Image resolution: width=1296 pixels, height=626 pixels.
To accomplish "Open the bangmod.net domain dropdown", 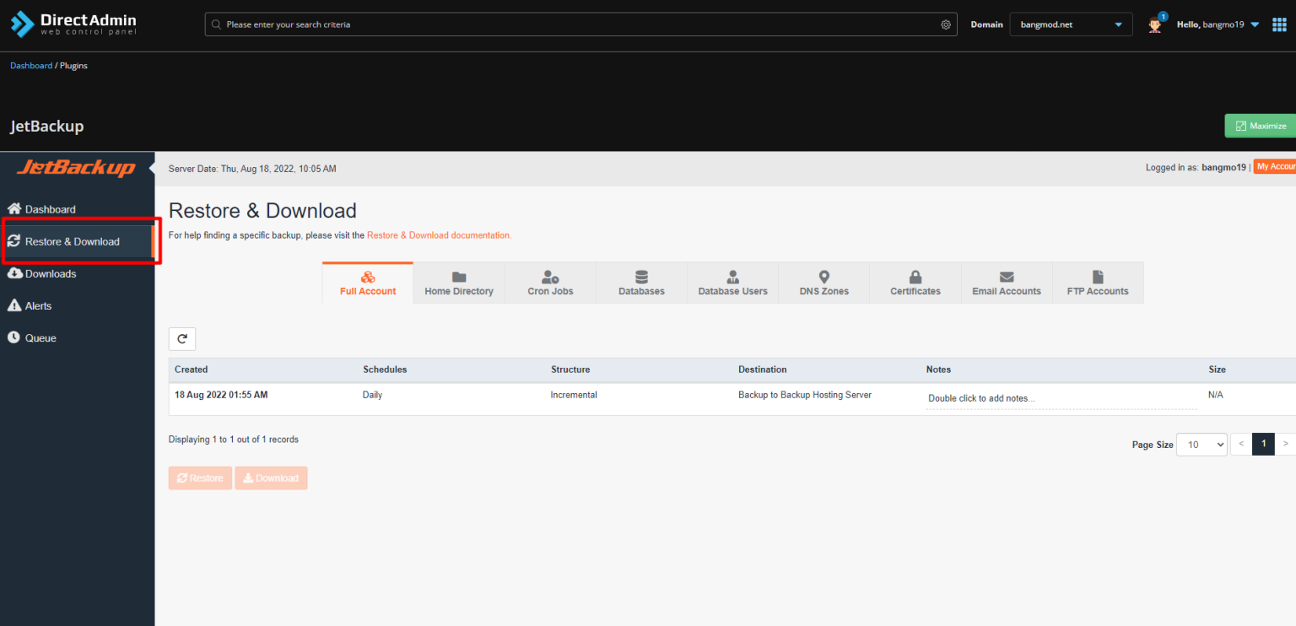I will coord(1071,24).
